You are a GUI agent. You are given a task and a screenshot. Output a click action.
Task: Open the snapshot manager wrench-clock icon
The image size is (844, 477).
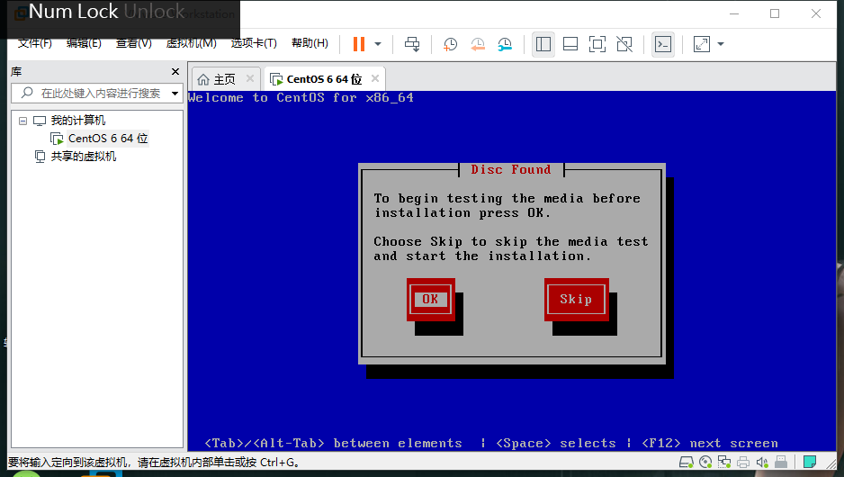click(505, 44)
